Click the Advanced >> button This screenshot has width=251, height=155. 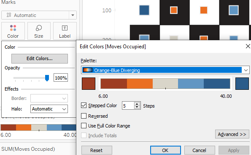232,134
